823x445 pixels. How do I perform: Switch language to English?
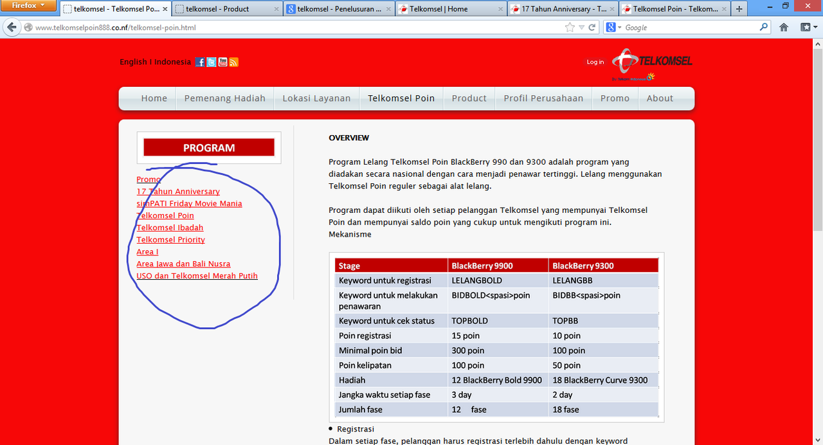coord(133,62)
